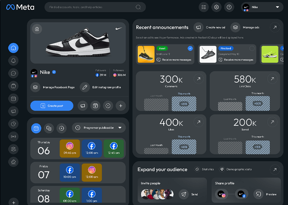Click megaphone icon beside Create post
This screenshot has height=205, width=288.
83,106
